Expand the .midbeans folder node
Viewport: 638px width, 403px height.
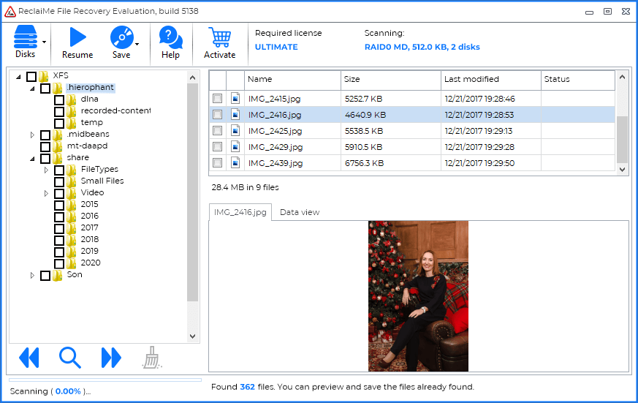(32, 135)
